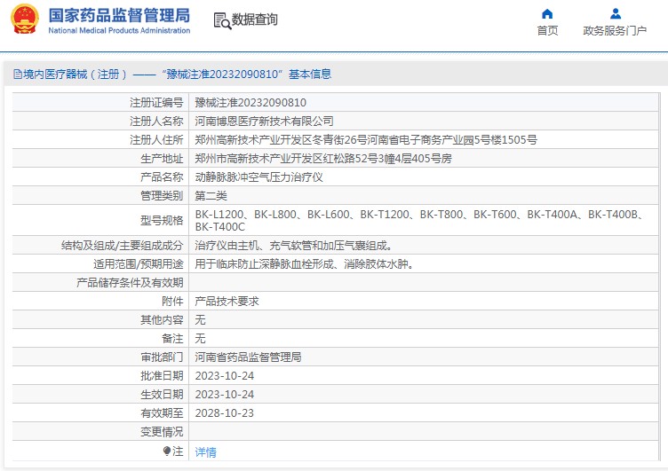The width and height of the screenshot is (668, 471).
Task: Click the 结构及组成/主要组成成分 label
Action: pos(123,246)
